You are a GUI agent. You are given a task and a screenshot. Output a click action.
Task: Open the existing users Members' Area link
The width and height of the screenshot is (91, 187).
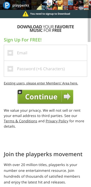pyautogui.click(x=41, y=83)
